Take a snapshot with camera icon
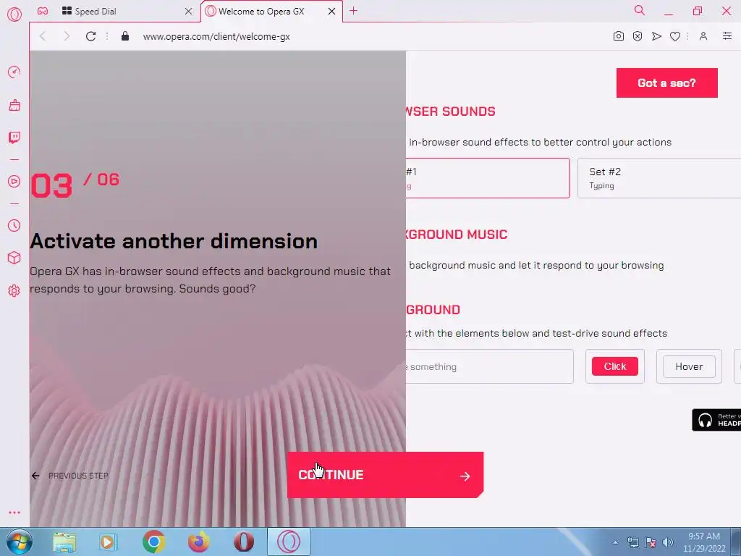741x556 pixels. pyautogui.click(x=619, y=36)
